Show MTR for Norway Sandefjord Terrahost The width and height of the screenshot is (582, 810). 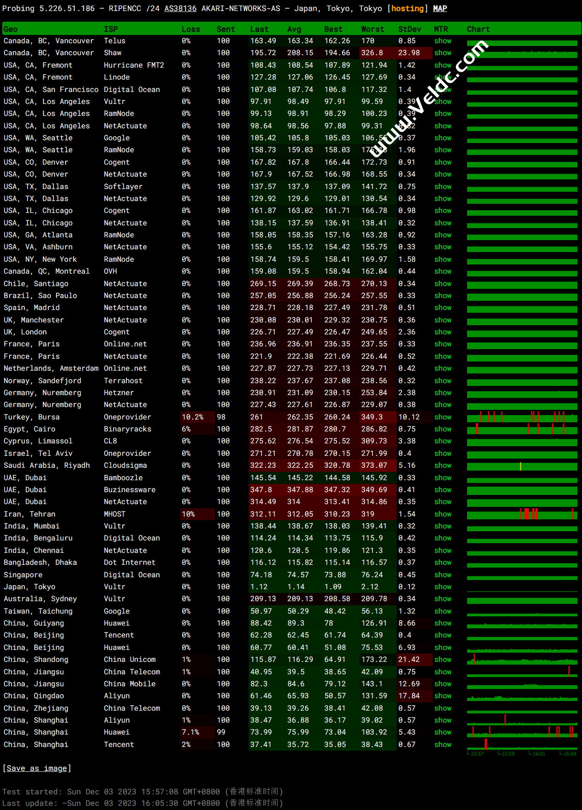click(x=443, y=381)
